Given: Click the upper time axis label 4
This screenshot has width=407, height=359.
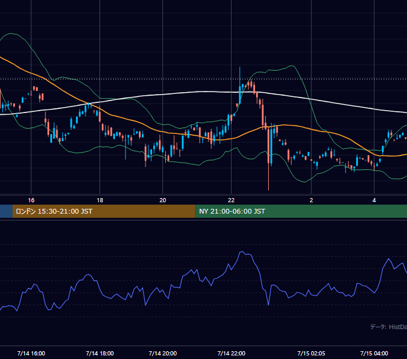Looking at the screenshot, I should [x=374, y=200].
